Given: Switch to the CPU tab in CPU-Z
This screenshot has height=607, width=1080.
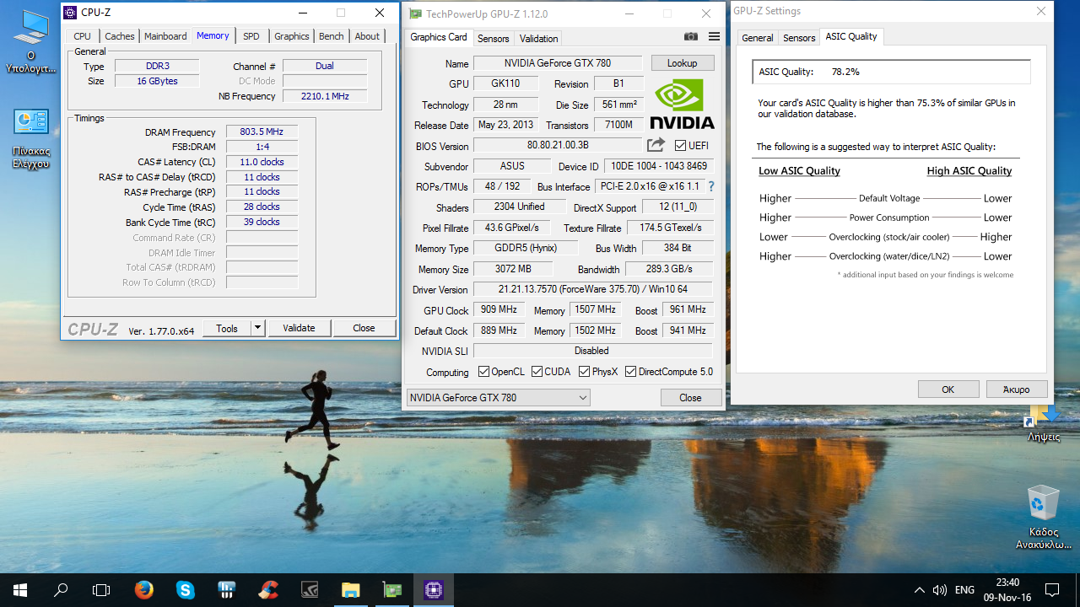Looking at the screenshot, I should point(82,36).
